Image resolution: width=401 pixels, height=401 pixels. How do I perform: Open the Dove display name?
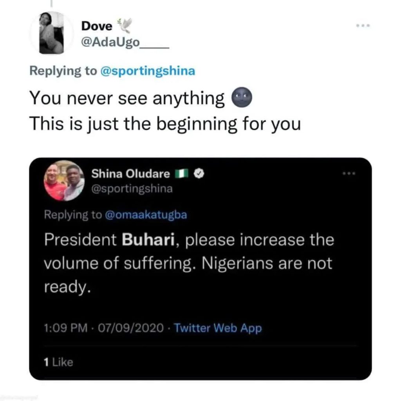96,26
